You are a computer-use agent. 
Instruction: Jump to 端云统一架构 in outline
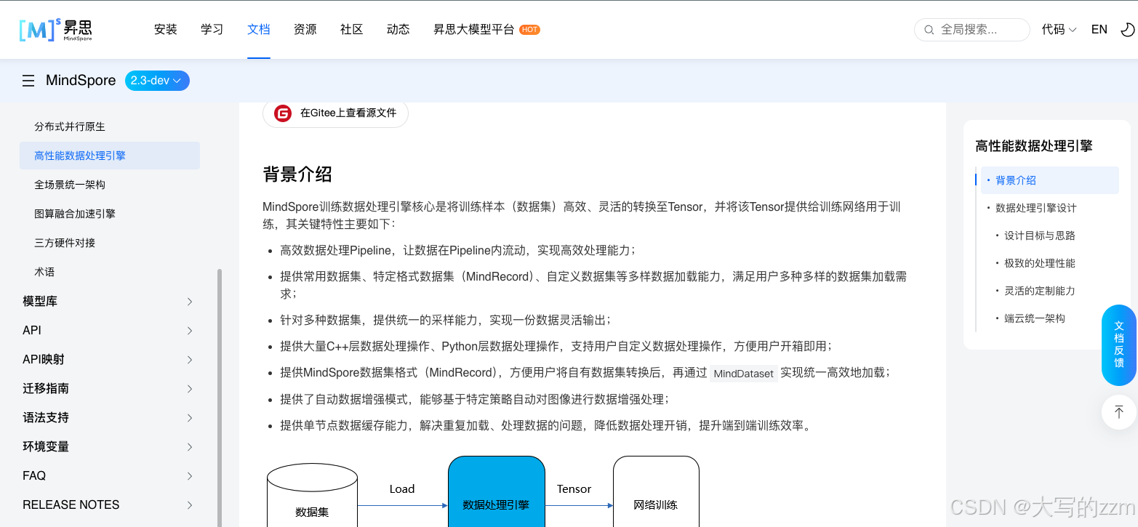[1035, 318]
